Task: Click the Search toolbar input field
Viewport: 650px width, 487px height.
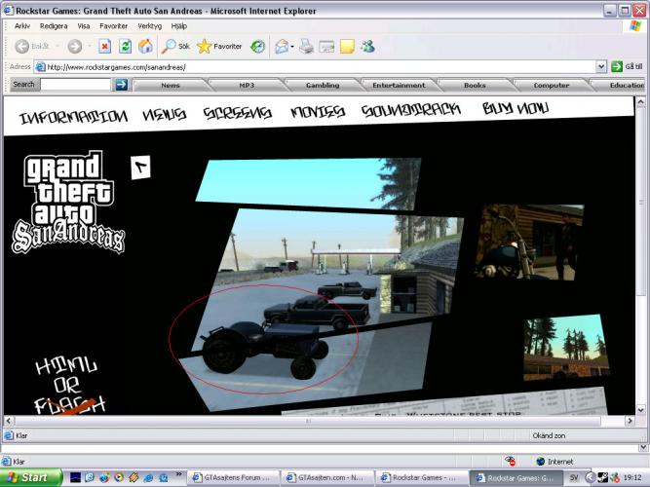Action: tap(75, 85)
